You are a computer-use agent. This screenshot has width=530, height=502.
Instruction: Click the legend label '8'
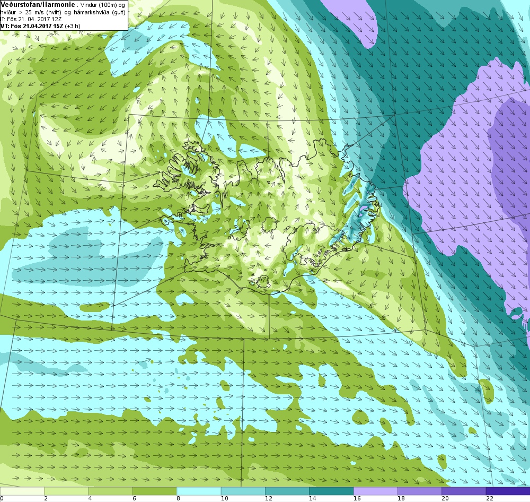178,498
